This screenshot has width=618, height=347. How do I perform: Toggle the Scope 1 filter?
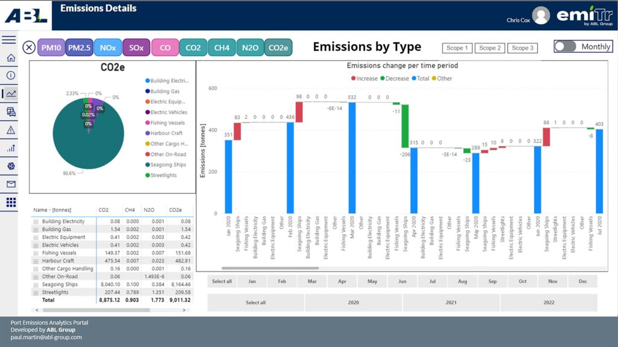coord(457,48)
